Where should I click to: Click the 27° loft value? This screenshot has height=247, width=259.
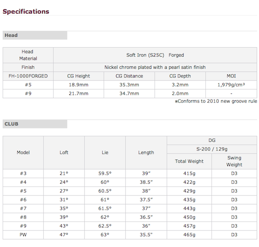coord(64,191)
